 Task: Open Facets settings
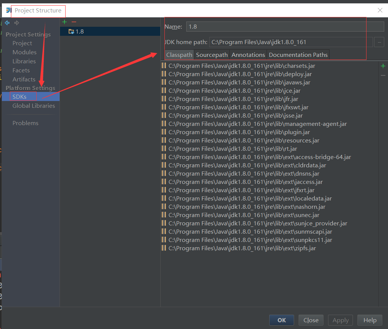[x=21, y=70]
